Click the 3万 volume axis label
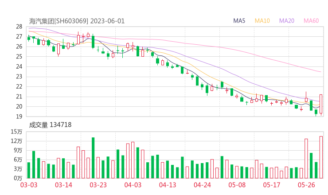Viewport: 328px width, 195px height. [18, 169]
